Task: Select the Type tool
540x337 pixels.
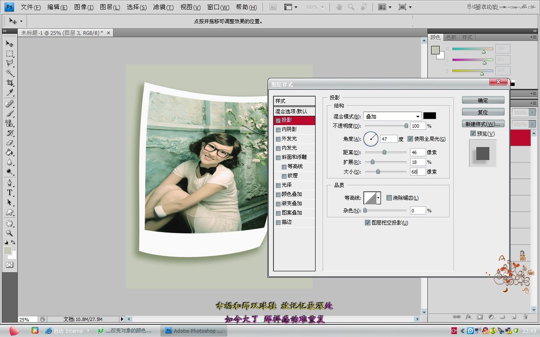Action: [x=9, y=193]
